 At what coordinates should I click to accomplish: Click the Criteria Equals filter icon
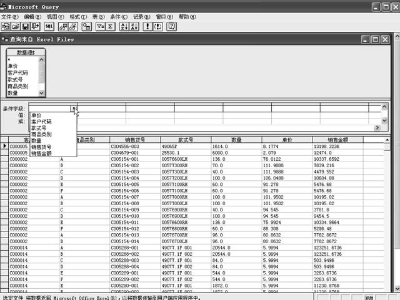(x=101, y=26)
